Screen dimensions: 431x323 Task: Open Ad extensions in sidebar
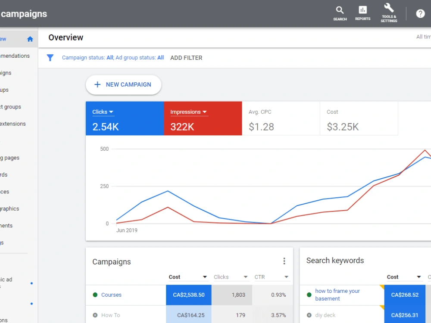(x=12, y=124)
